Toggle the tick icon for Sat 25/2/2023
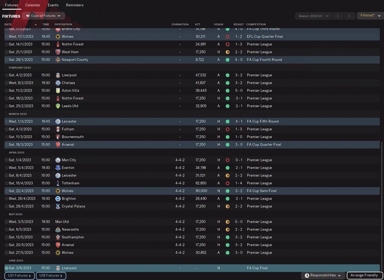This screenshot has width=384, height=280. (x=7, y=106)
